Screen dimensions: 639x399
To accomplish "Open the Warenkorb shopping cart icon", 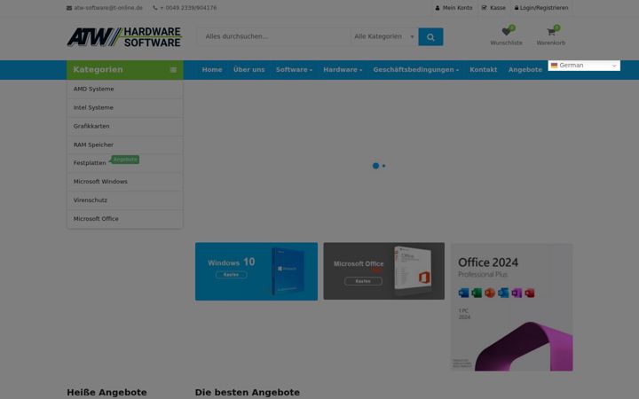I will point(551,32).
